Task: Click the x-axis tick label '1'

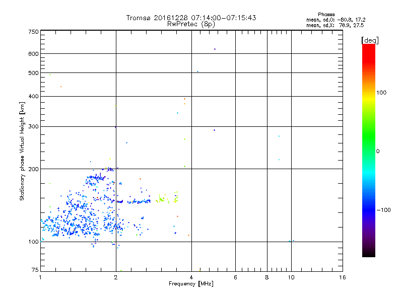Action: [x=40, y=277]
